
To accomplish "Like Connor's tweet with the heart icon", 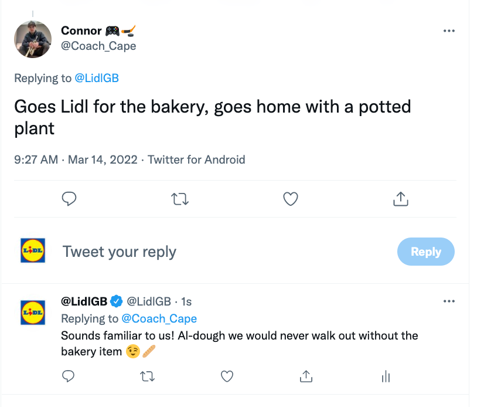I will [x=291, y=199].
